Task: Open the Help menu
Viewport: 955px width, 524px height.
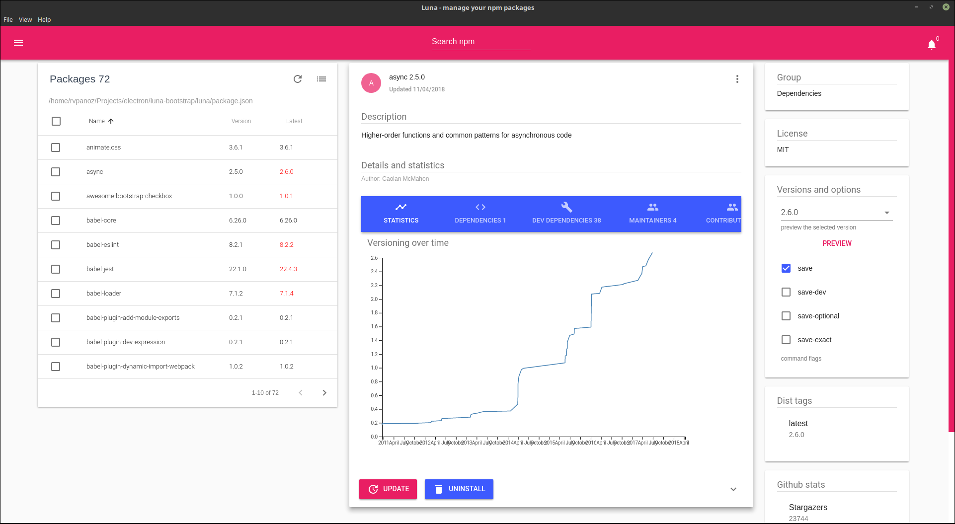Action: pos(44,20)
